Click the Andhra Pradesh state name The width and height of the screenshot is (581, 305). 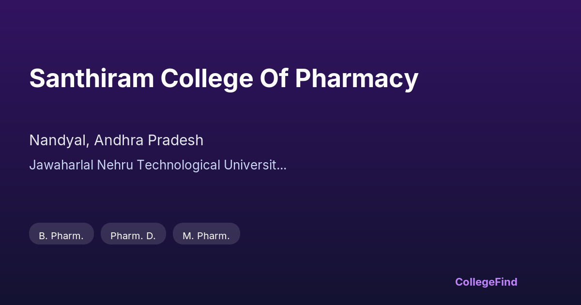pyautogui.click(x=149, y=140)
